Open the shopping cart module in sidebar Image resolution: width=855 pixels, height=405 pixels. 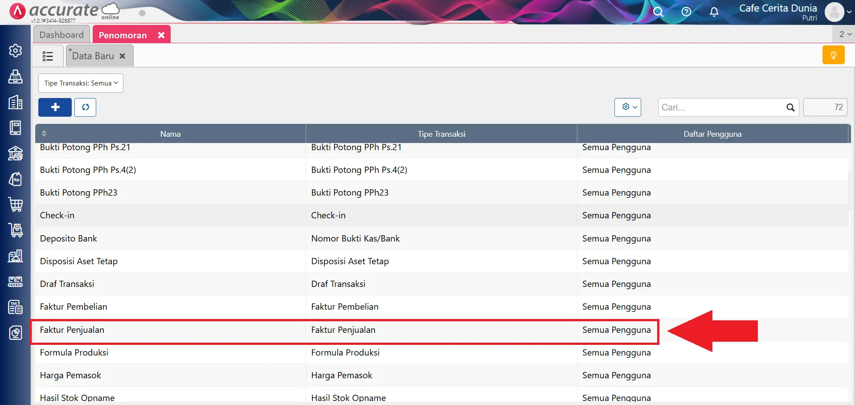tap(16, 205)
